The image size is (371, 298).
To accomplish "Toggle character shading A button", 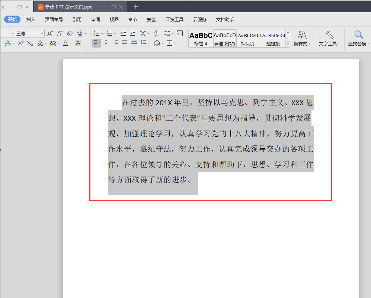I will coord(78,43).
